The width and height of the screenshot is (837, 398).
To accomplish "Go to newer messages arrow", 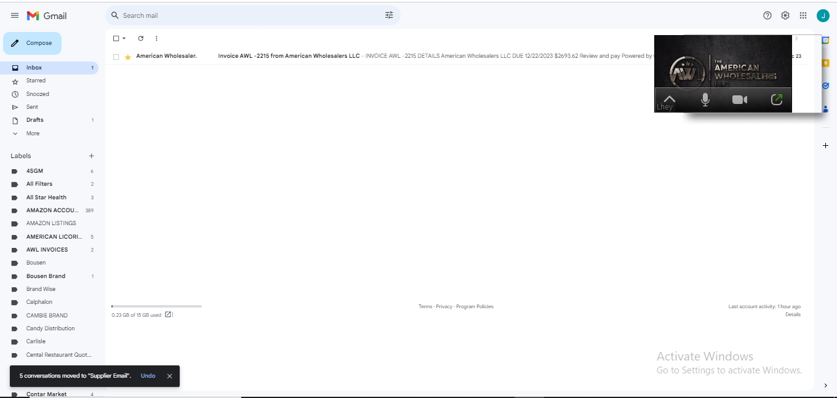I will tap(796, 38).
